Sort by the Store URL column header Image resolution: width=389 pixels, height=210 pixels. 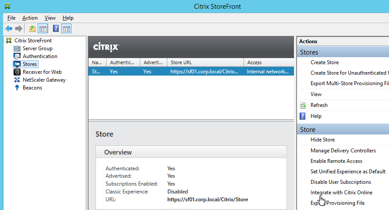pyautogui.click(x=205, y=62)
